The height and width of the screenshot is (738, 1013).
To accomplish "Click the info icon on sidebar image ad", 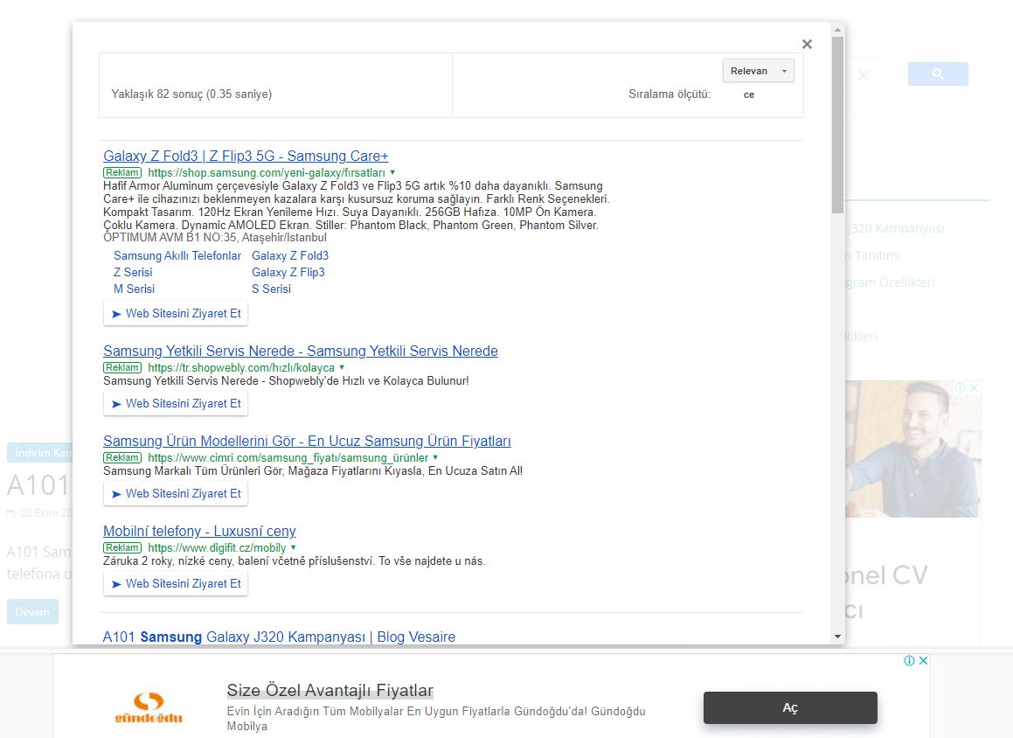I will (x=960, y=387).
